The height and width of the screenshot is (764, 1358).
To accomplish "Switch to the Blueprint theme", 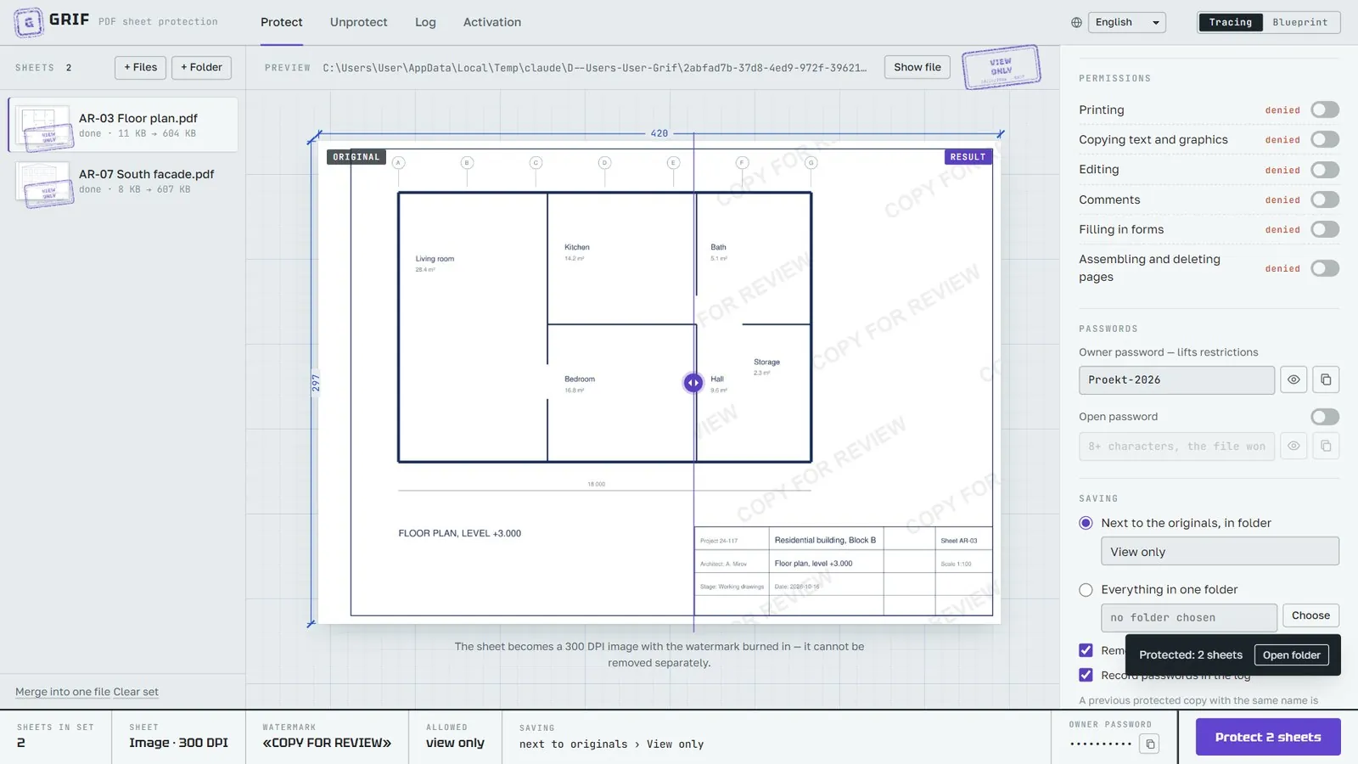I will pyautogui.click(x=1299, y=22).
